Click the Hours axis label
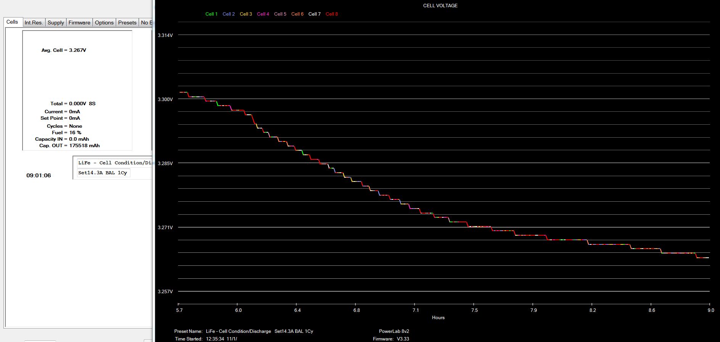The image size is (720, 342). pos(438,318)
